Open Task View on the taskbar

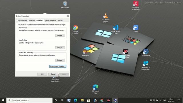[62, 100]
